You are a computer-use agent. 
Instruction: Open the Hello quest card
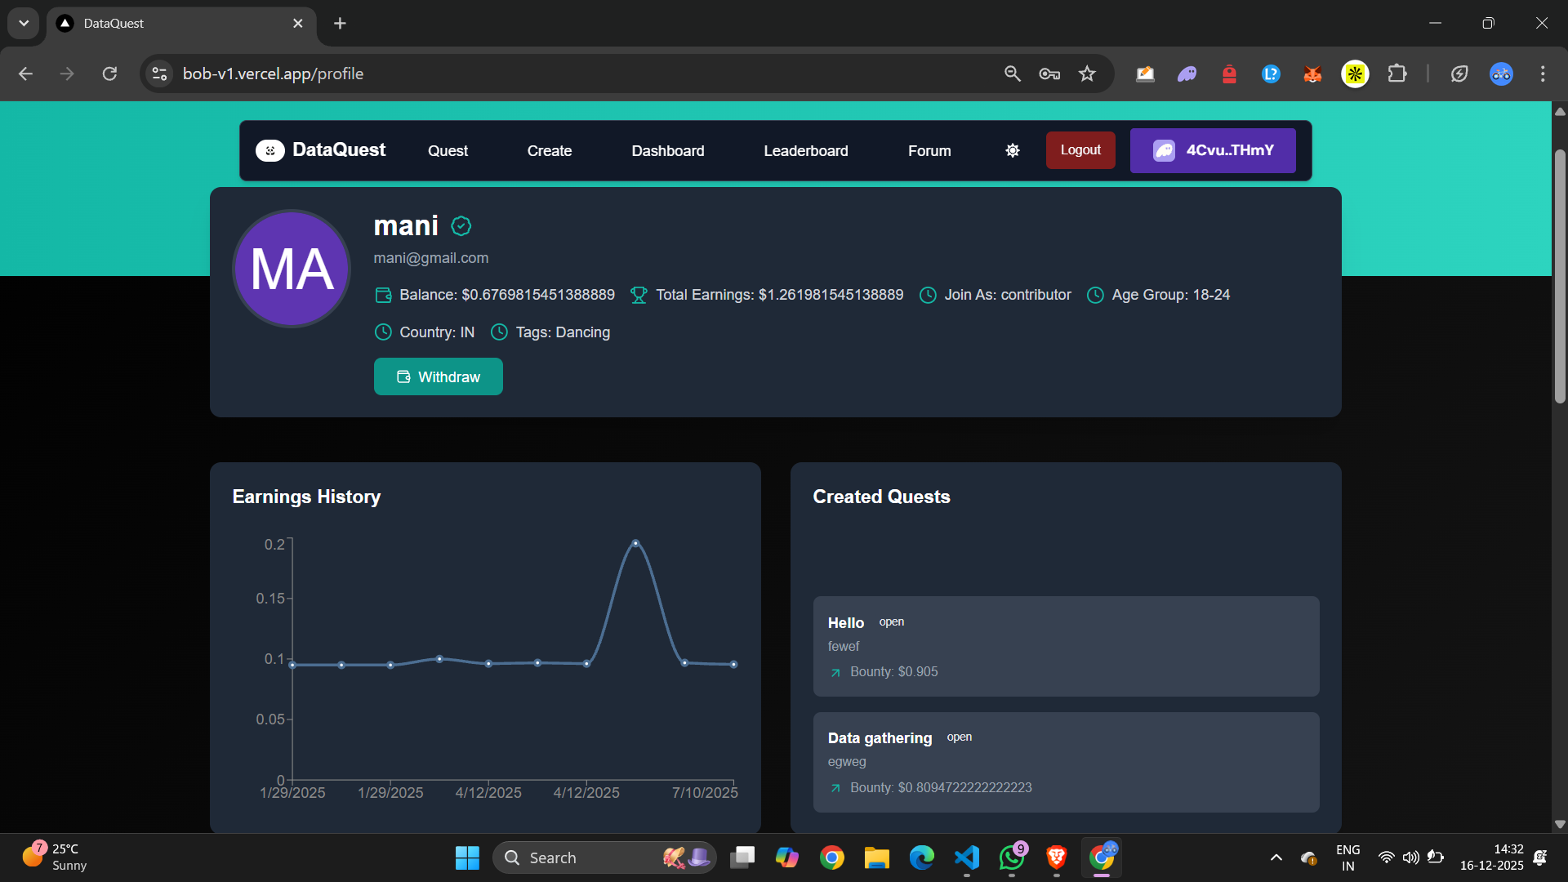point(1065,646)
